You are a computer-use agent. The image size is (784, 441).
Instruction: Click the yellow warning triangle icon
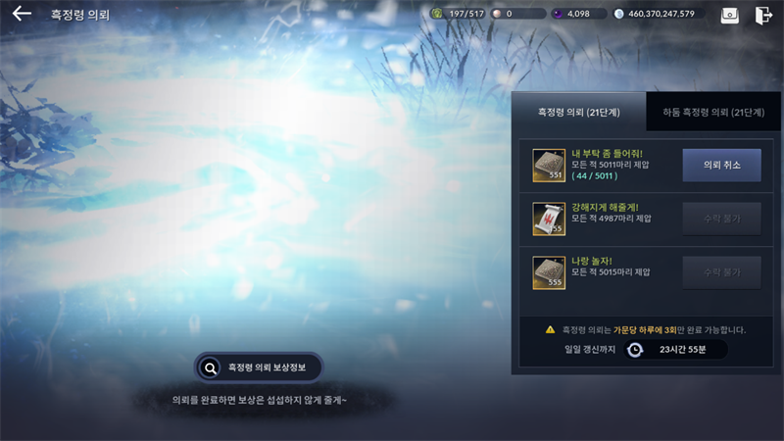(x=550, y=329)
